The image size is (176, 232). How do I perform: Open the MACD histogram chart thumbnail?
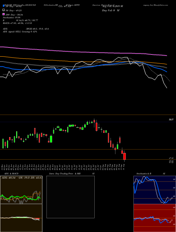pos(21,218)
